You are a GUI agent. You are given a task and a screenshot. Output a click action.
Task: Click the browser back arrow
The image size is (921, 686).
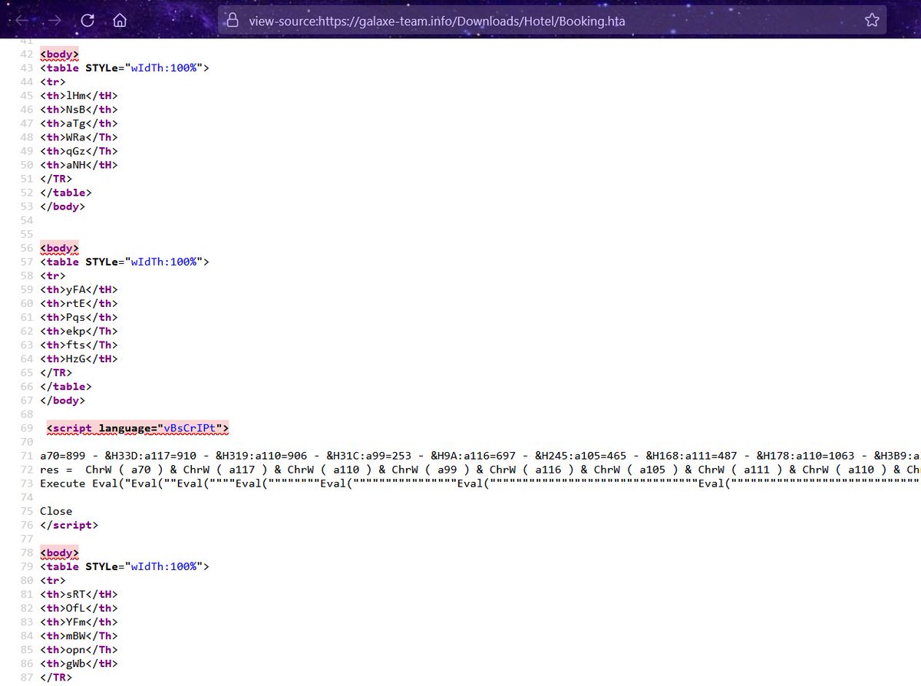click(25, 21)
